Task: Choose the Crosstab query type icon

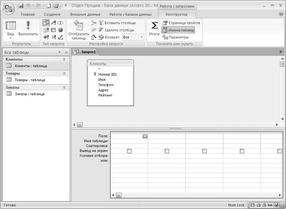Action: pyautogui.click(x=53, y=30)
